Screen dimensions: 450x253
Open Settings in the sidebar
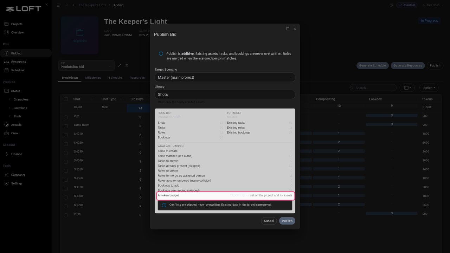click(x=26, y=183)
